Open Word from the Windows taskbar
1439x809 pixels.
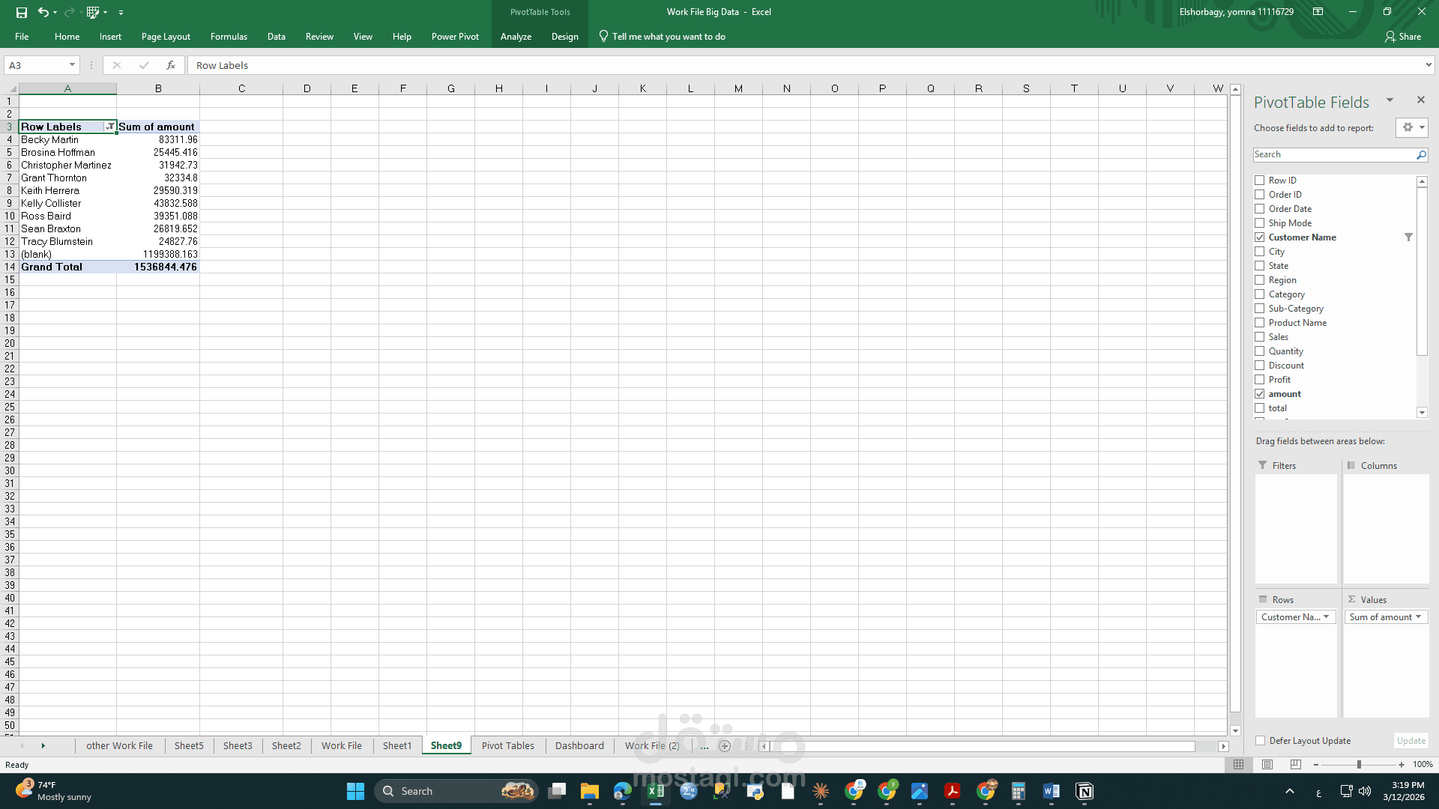(x=1051, y=791)
